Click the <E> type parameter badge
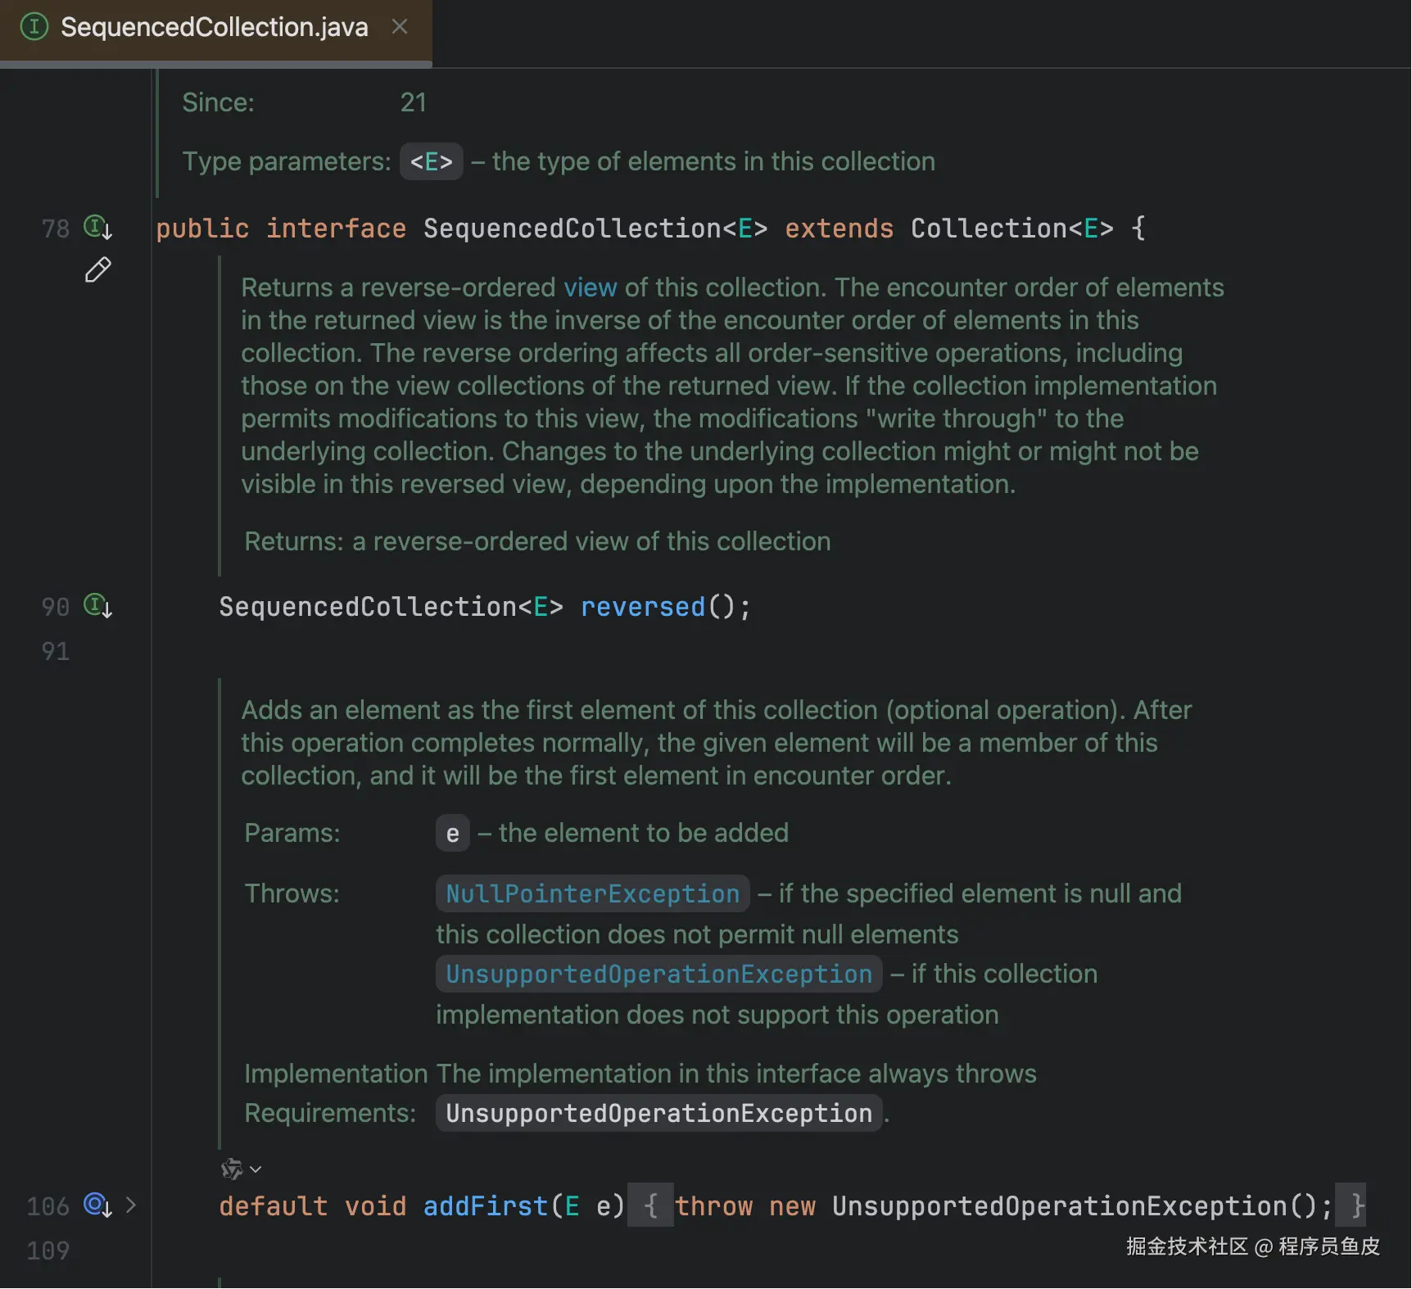Image resolution: width=1412 pixels, height=1289 pixels. [431, 161]
